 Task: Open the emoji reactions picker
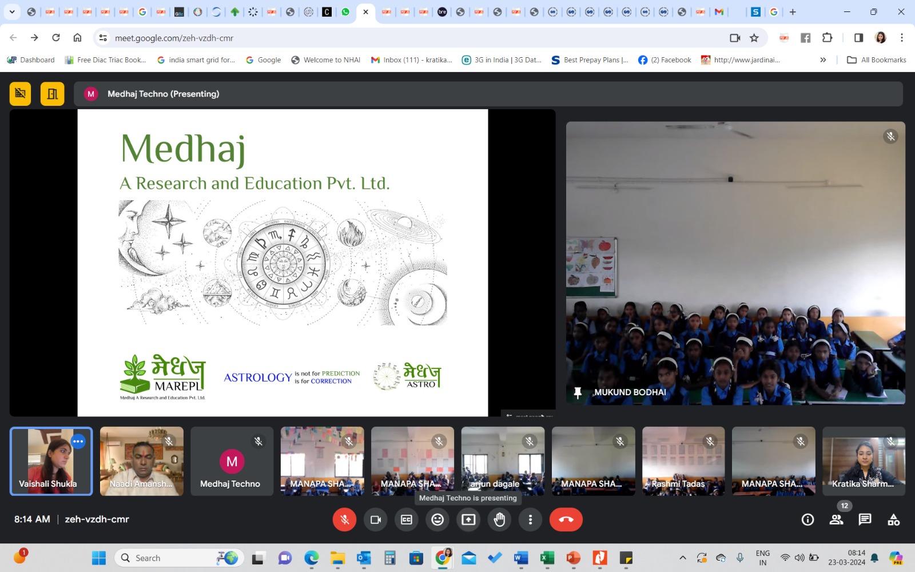tap(437, 519)
